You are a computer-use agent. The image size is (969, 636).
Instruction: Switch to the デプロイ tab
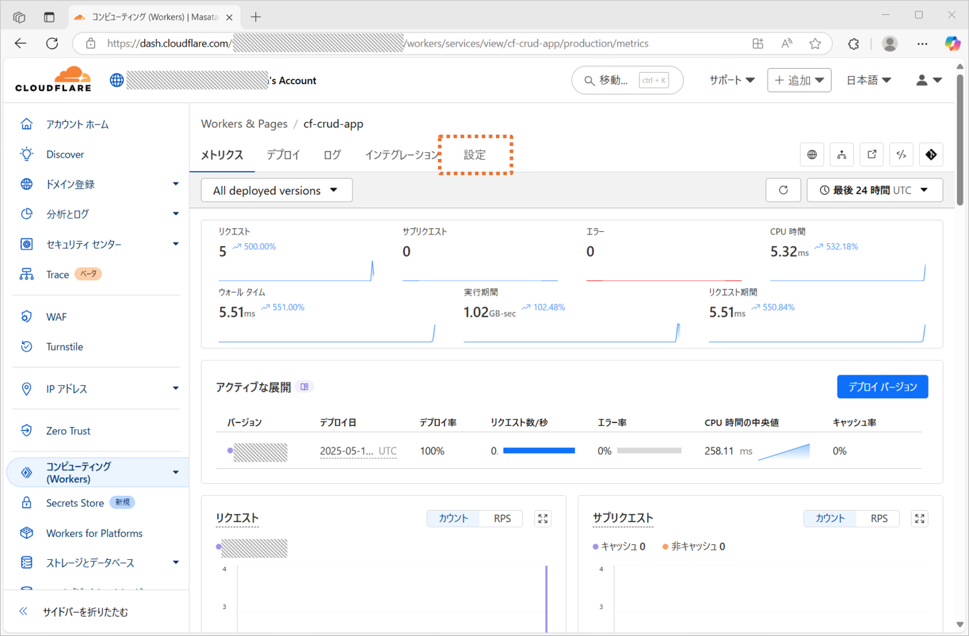283,155
